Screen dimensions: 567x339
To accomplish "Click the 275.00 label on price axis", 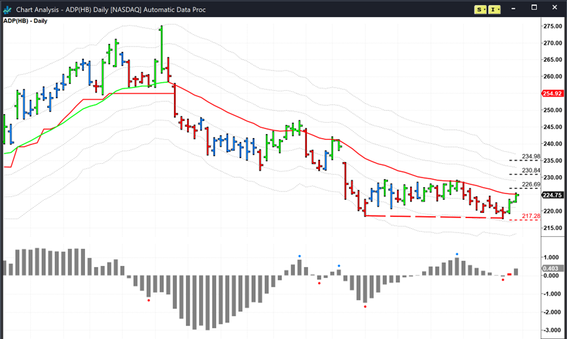I will (x=552, y=26).
